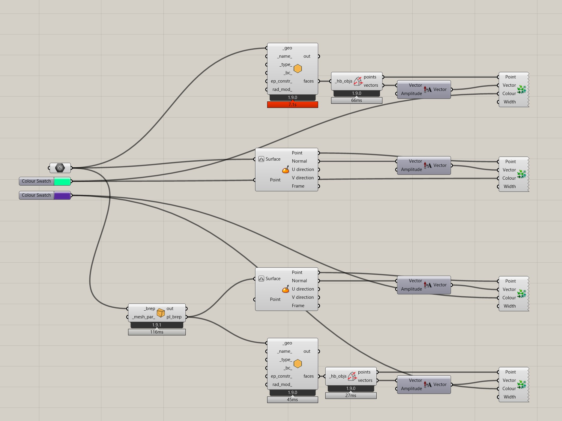The width and height of the screenshot is (562, 421).
Task: Click the red 7.1s profiler label
Action: pyautogui.click(x=292, y=105)
